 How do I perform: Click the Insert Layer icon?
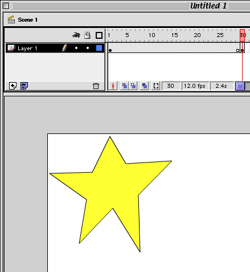[13, 86]
